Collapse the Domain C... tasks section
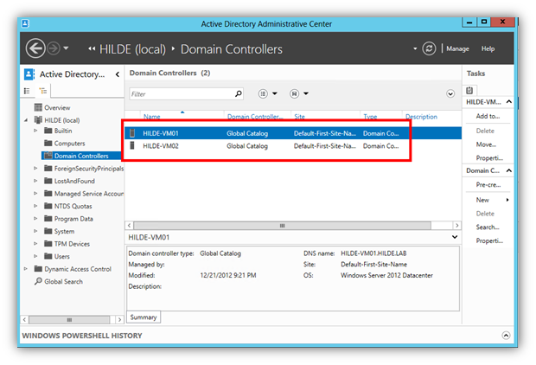The width and height of the screenshot is (536, 365). [509, 170]
